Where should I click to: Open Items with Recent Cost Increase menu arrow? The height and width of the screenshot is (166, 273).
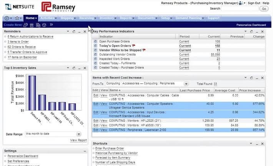pos(245,78)
